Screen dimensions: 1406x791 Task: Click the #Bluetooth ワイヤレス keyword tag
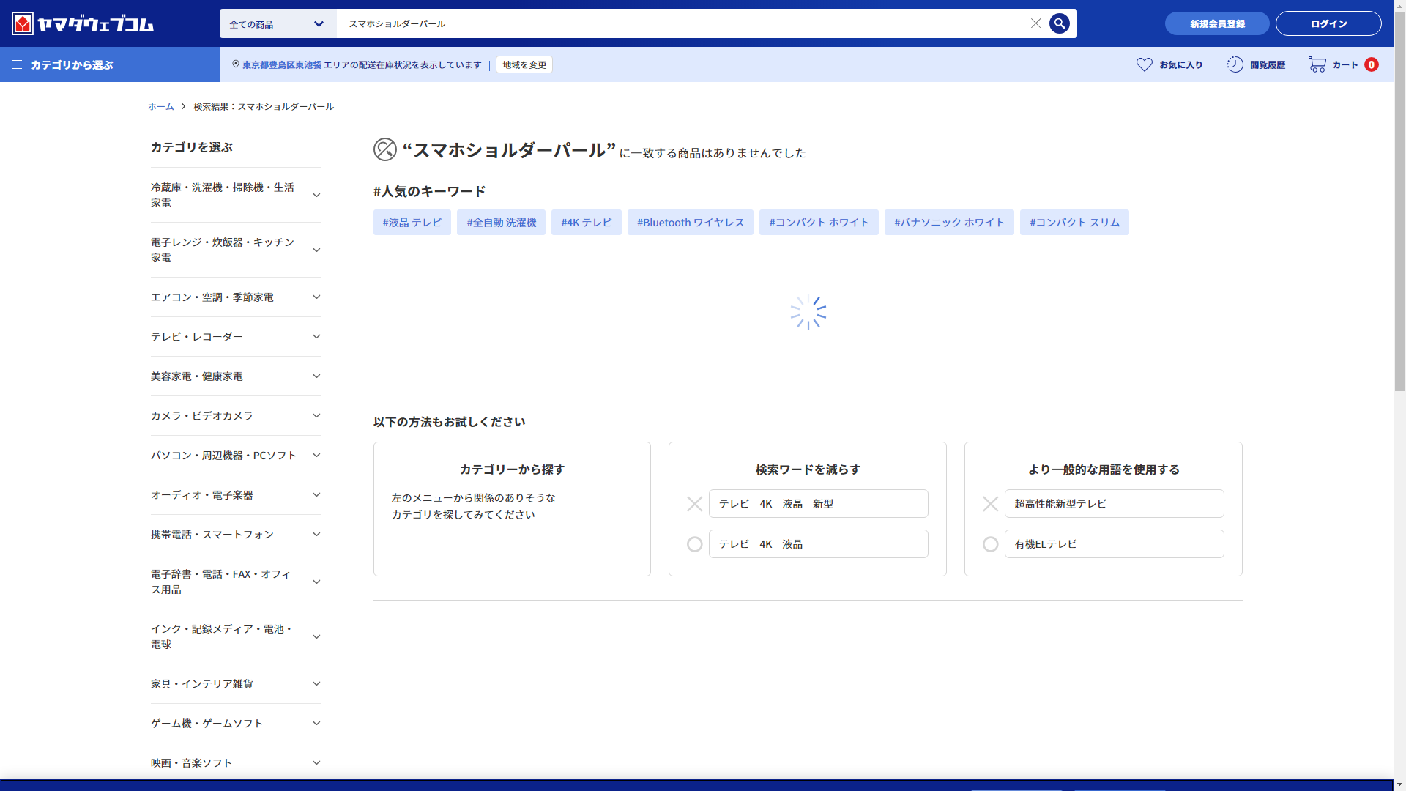coord(690,223)
